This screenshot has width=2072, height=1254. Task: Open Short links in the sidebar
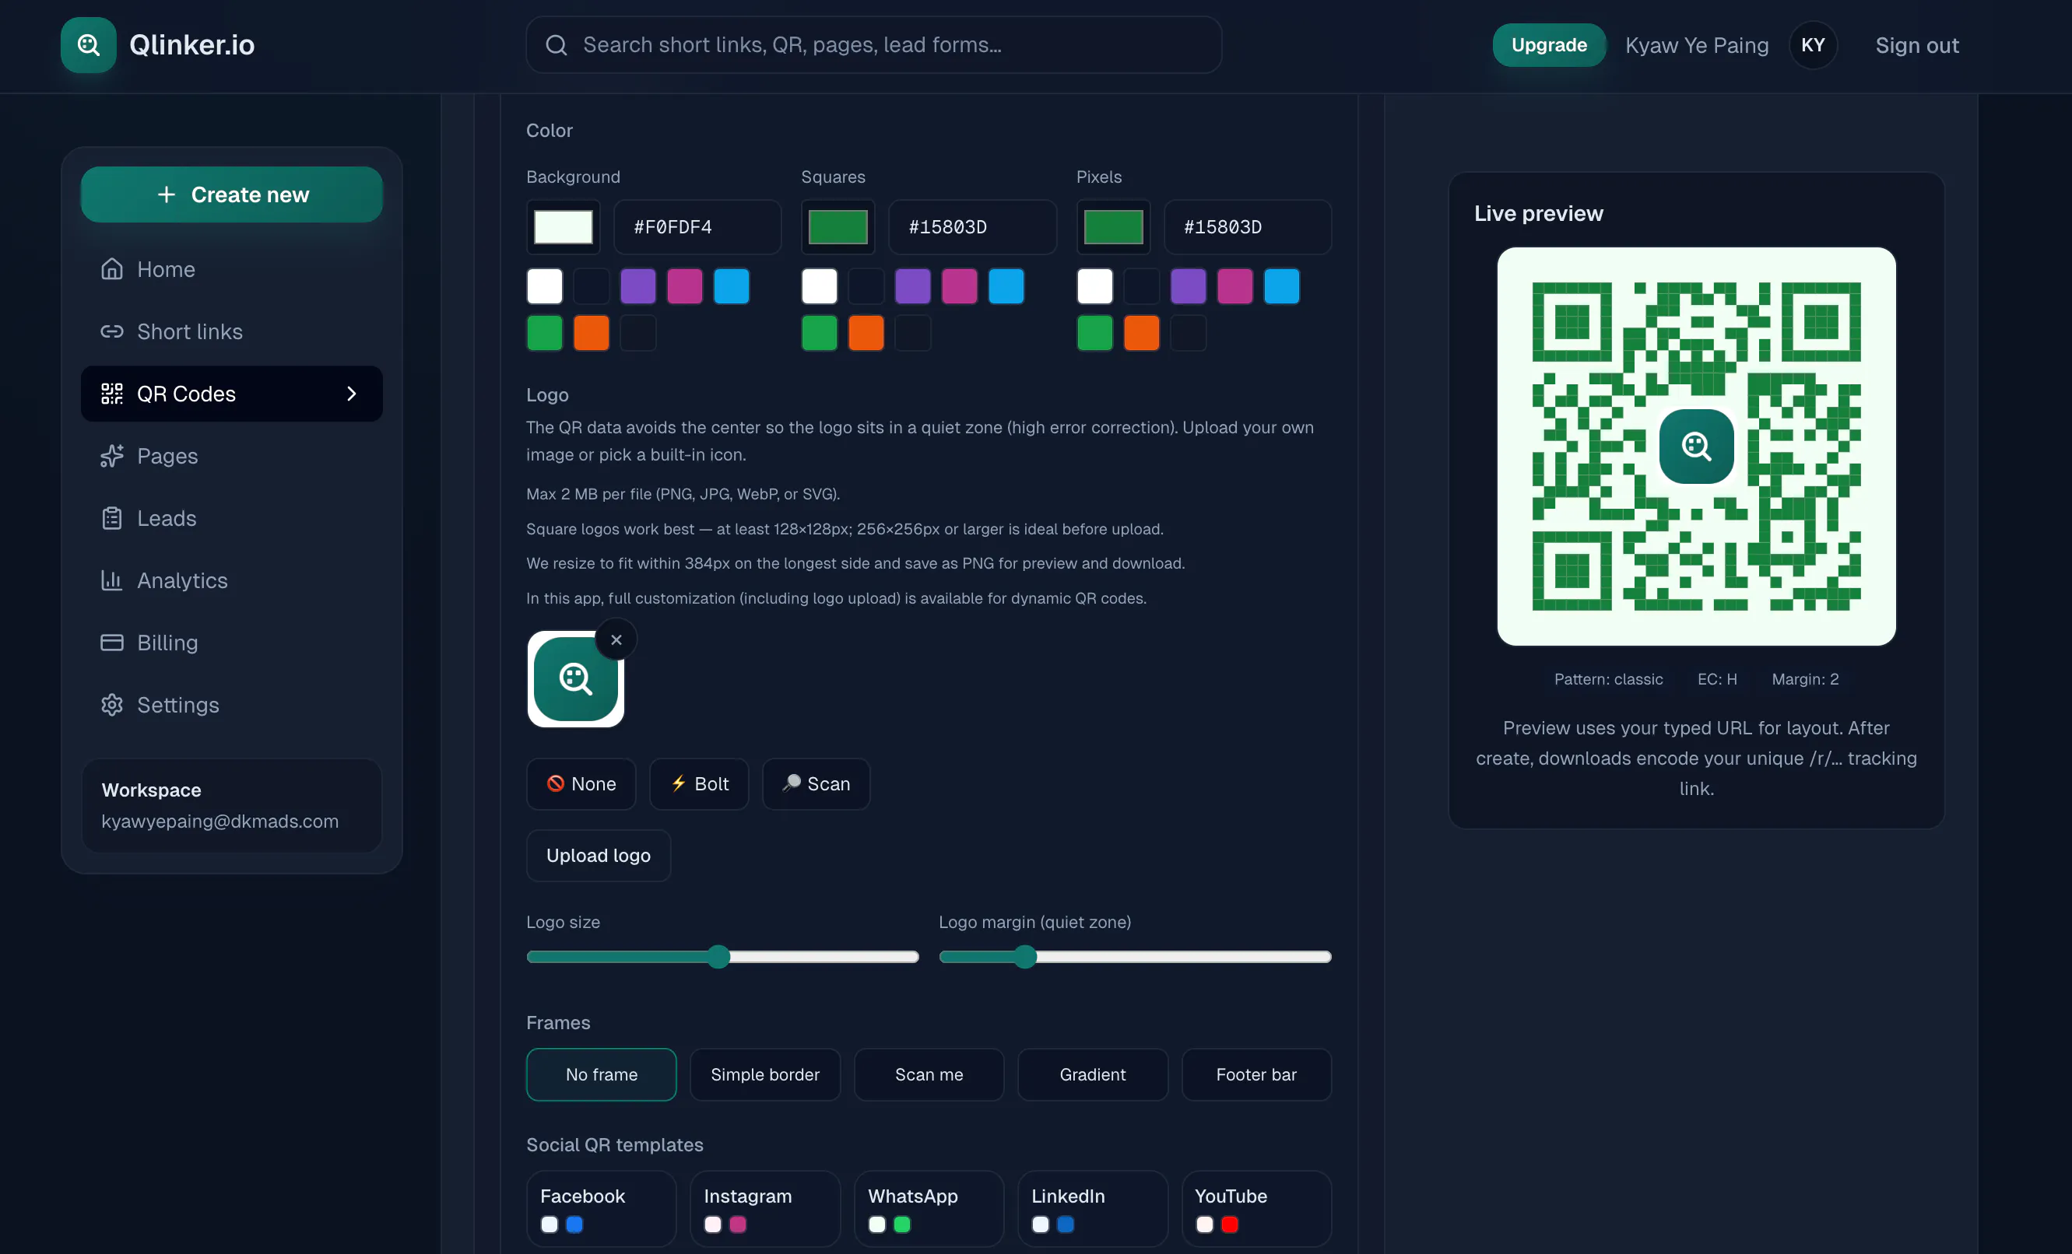tap(231, 331)
